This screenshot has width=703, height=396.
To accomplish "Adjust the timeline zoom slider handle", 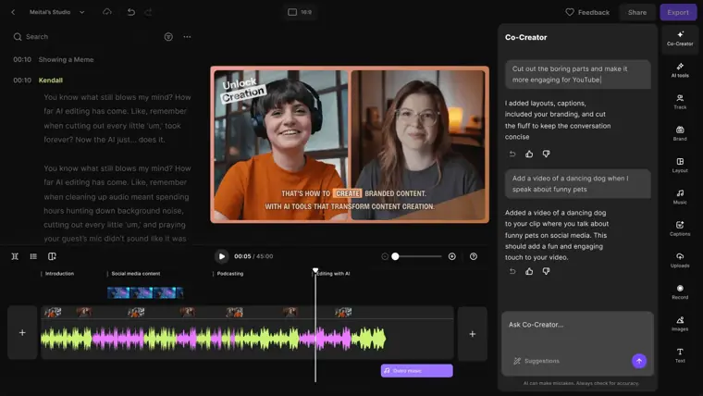I will click(x=395, y=256).
